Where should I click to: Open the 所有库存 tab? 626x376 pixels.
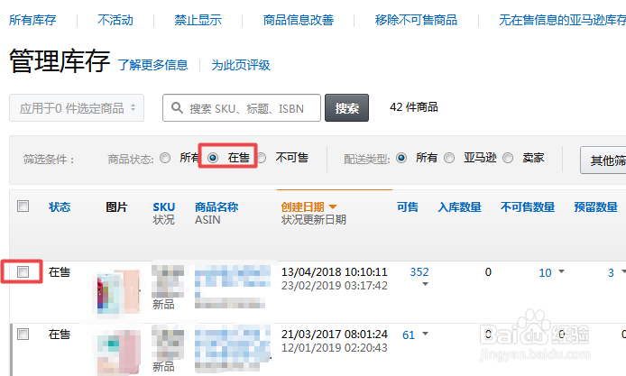(x=32, y=20)
